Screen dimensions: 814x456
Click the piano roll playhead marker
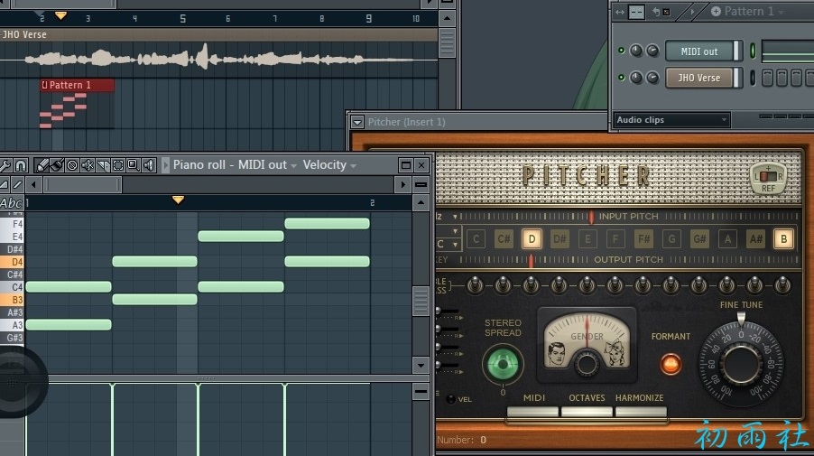click(x=178, y=200)
